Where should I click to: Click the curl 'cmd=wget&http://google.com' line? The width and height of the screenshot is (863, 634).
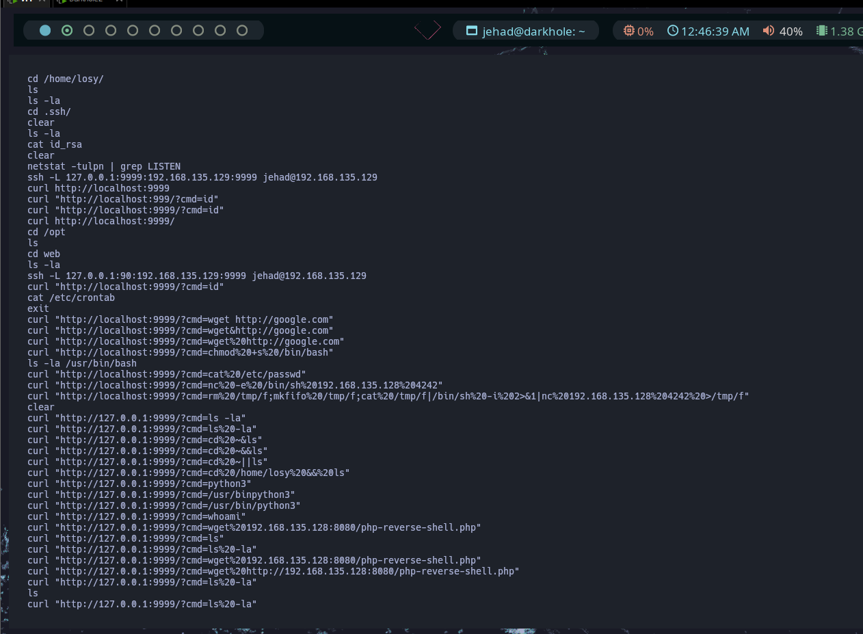point(181,330)
